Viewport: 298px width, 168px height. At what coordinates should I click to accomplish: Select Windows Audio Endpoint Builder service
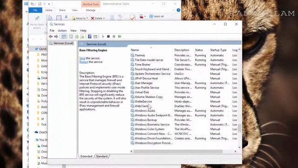pos(153,115)
